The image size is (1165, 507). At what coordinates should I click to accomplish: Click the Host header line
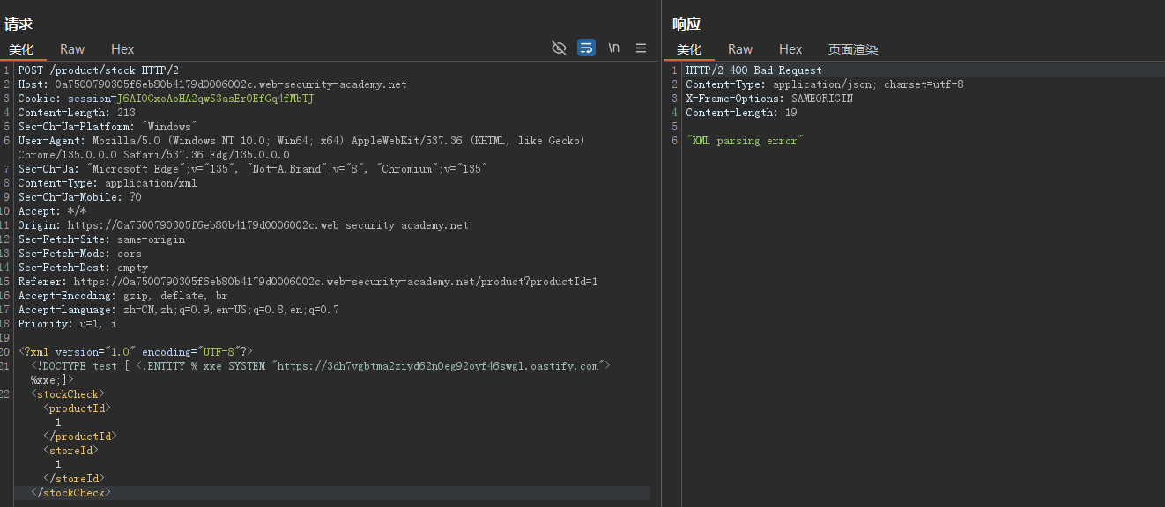pos(212,84)
